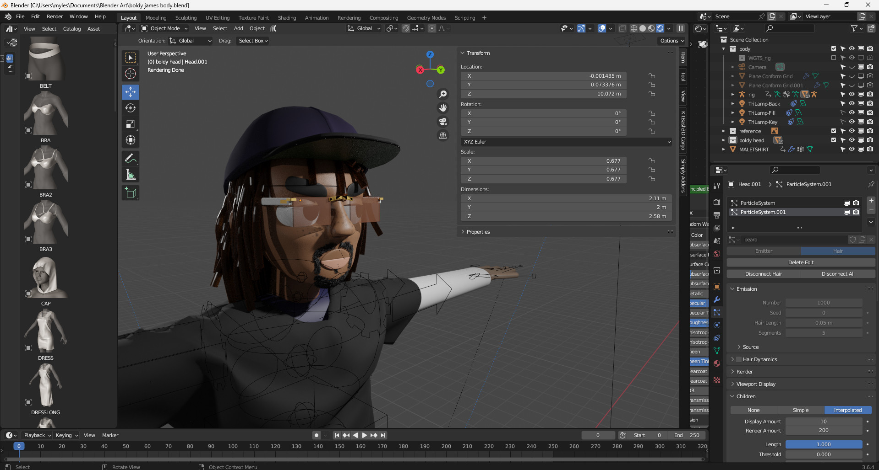
Task: Click the Delete Edit button
Action: [801, 262]
